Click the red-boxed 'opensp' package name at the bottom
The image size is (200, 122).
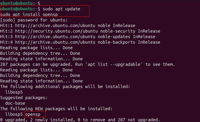34,114
